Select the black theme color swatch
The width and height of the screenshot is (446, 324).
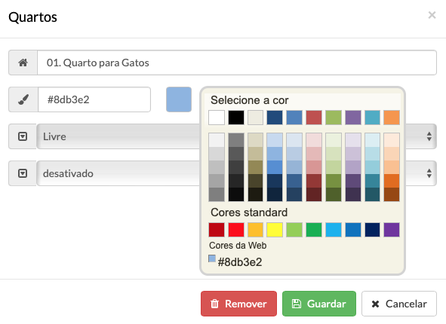pyautogui.click(x=236, y=118)
